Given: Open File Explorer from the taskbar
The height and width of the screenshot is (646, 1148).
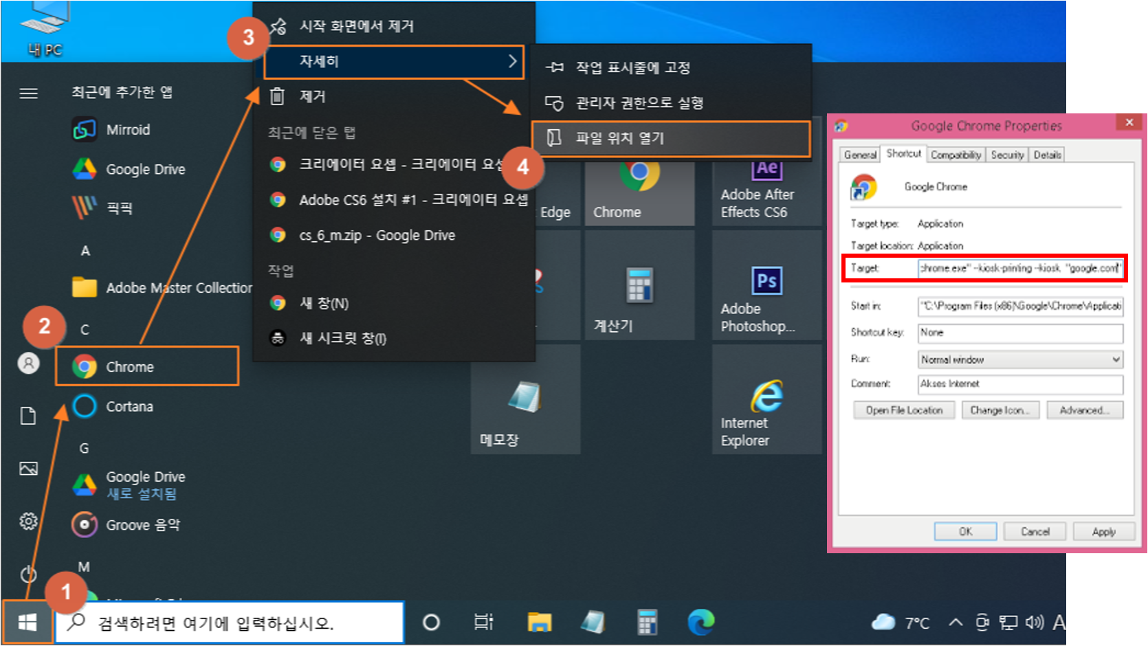Looking at the screenshot, I should [540, 623].
